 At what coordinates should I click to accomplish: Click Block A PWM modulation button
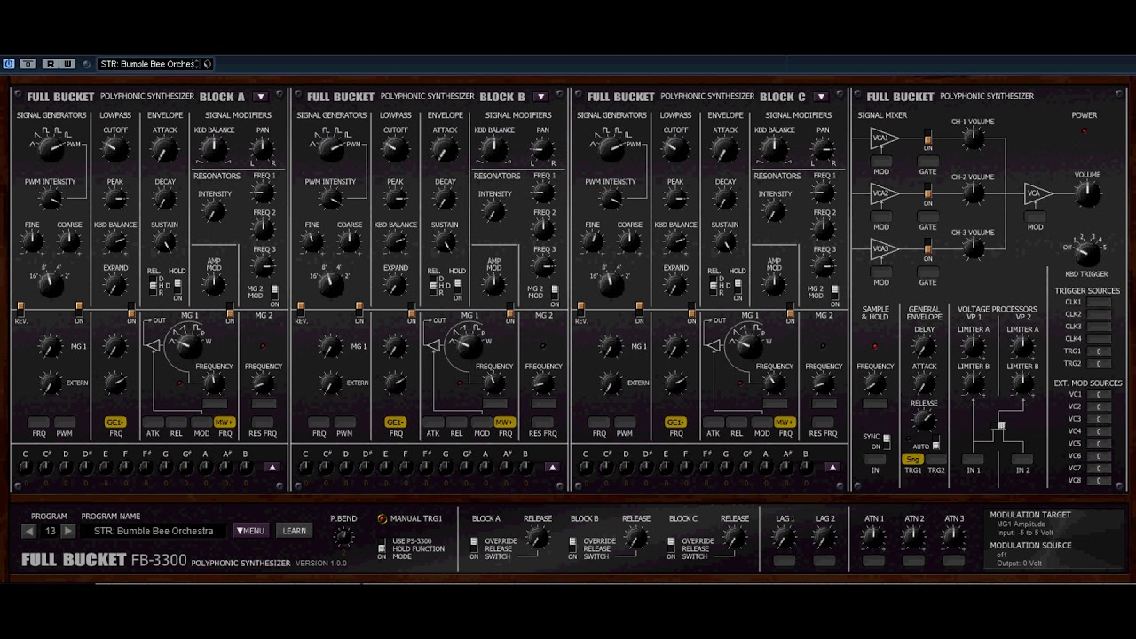[64, 422]
